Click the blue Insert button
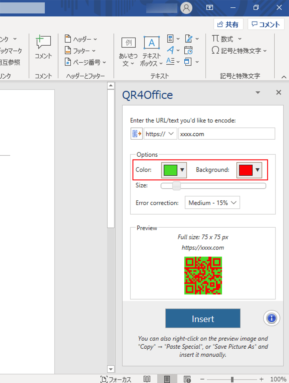This screenshot has width=289, height=383. point(203,318)
